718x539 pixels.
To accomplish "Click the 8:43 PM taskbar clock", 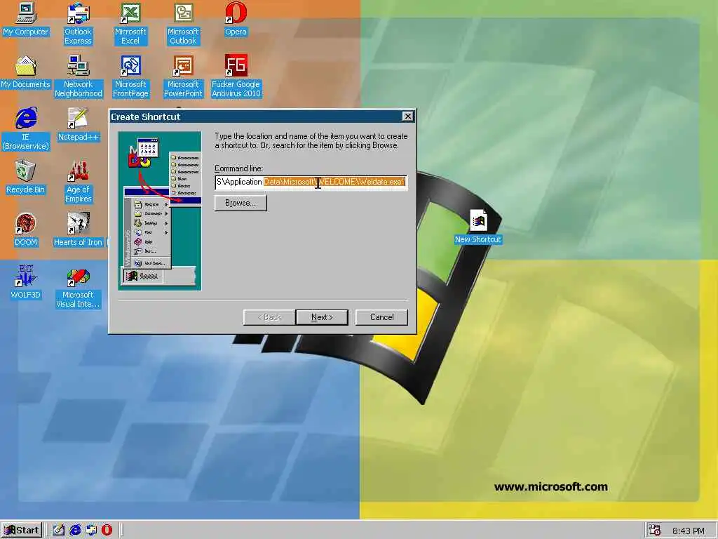I will click(689, 531).
